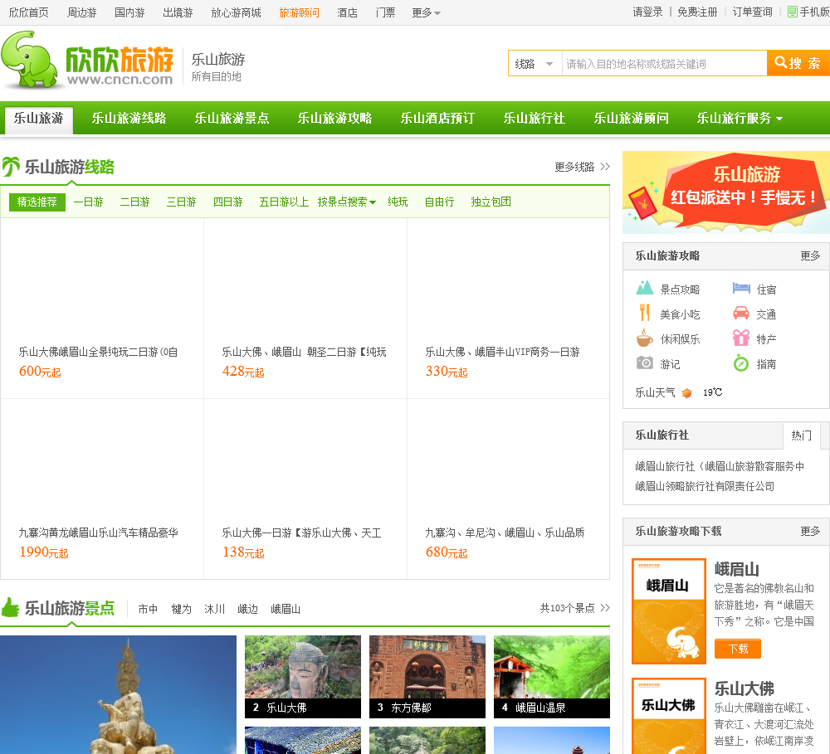Click 更多 in 攻略下载 panel

tap(810, 531)
